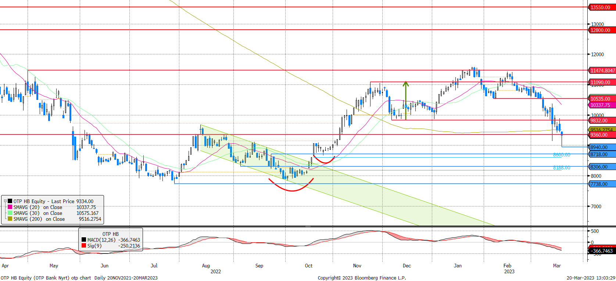Click the 11474.8047 resistance level tag
This screenshot has height=281, width=616.
pos(602,71)
